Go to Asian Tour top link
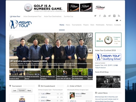Screen dimensions: 136x102 tap(15, 16)
